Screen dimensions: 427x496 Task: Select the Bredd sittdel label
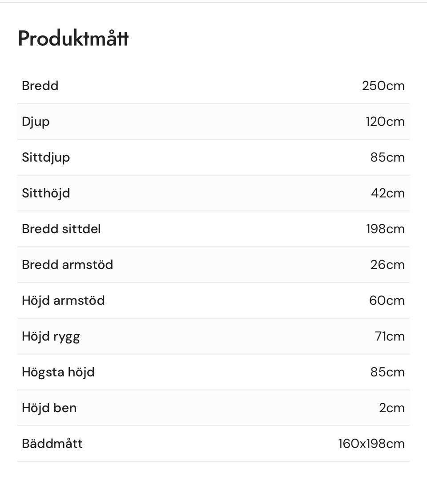point(61,229)
